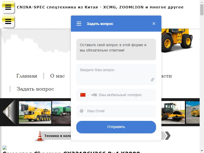Image resolution: width=204 pixels, height=153 pixels.
Task: Select the road roller thumbnail
Action: (173, 112)
